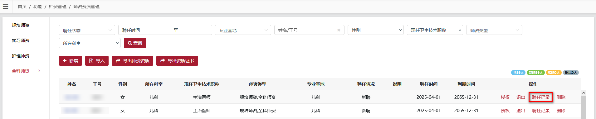Click the 师资资质管理 breadcrumb
The height and width of the screenshot is (119, 596).
[x=86, y=7]
